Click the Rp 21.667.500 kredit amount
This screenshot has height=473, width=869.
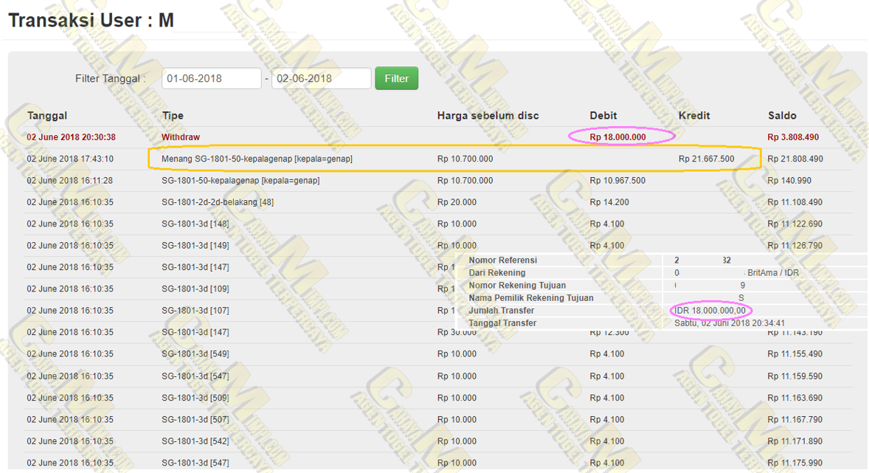tap(706, 159)
